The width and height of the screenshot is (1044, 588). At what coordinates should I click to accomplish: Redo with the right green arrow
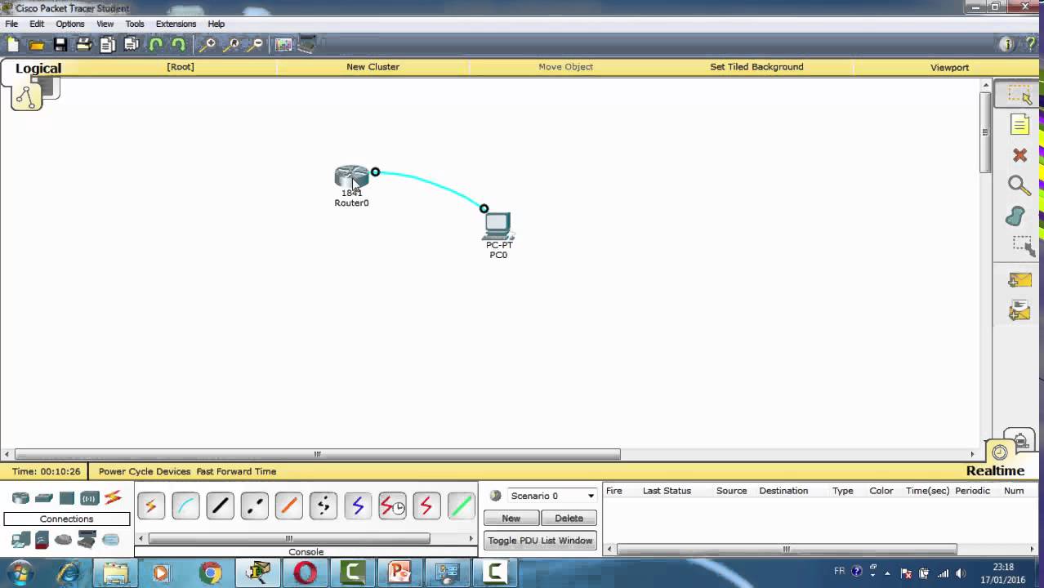pos(178,45)
